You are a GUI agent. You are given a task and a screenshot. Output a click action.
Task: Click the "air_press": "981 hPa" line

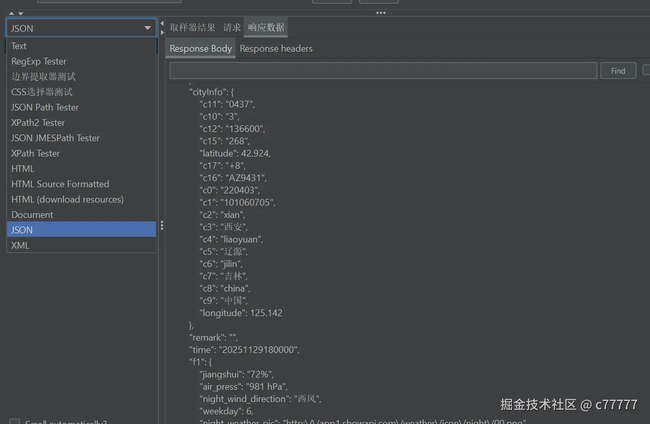coord(244,387)
